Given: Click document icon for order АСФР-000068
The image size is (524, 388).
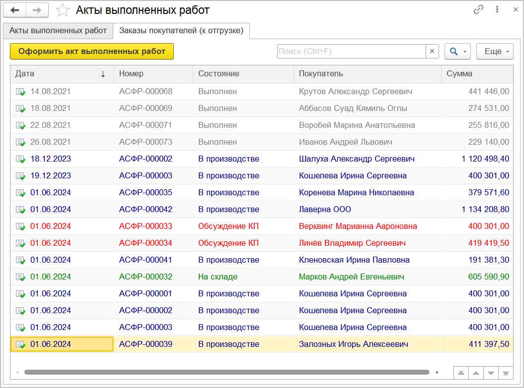Looking at the screenshot, I should point(20,92).
